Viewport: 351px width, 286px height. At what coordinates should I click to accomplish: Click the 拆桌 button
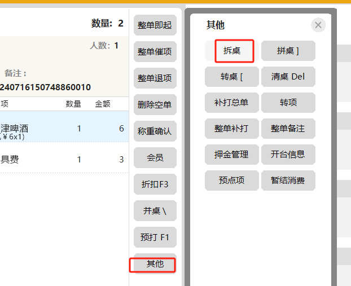[x=232, y=51]
